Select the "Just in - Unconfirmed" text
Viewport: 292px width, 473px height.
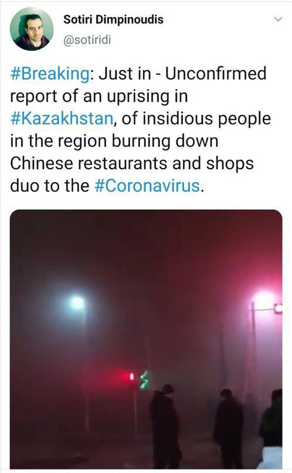(182, 74)
